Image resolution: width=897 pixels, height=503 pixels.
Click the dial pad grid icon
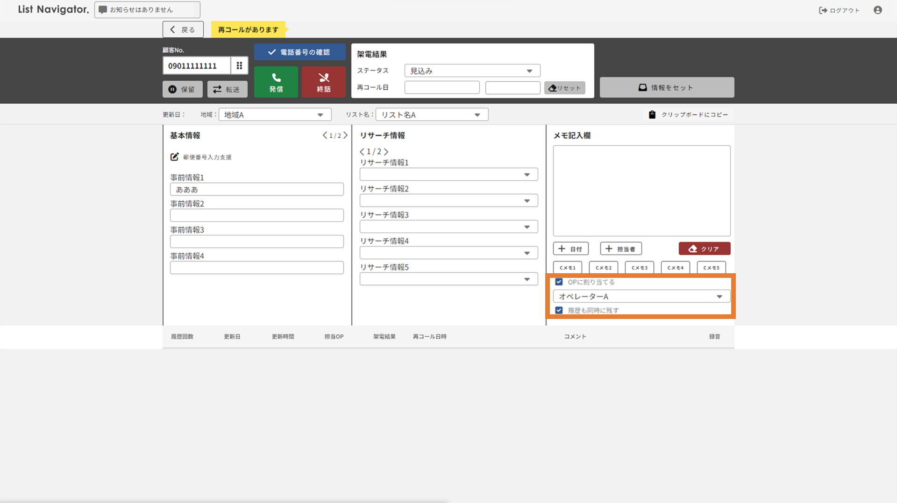[x=239, y=66]
